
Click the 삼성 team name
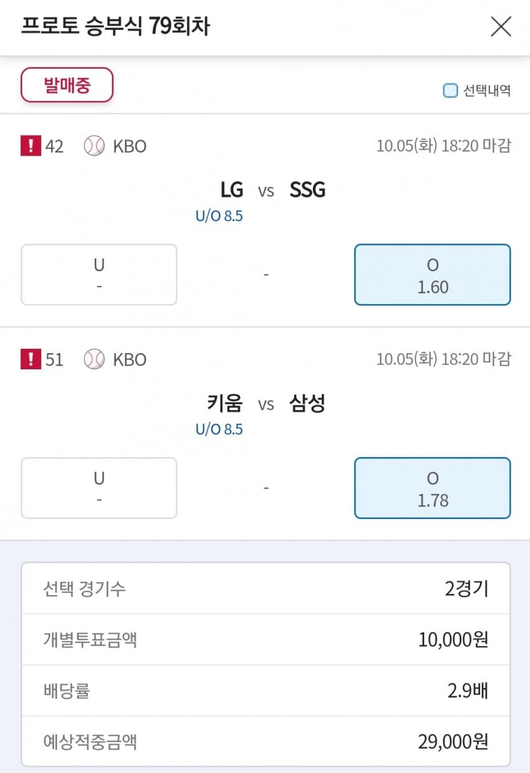click(307, 404)
